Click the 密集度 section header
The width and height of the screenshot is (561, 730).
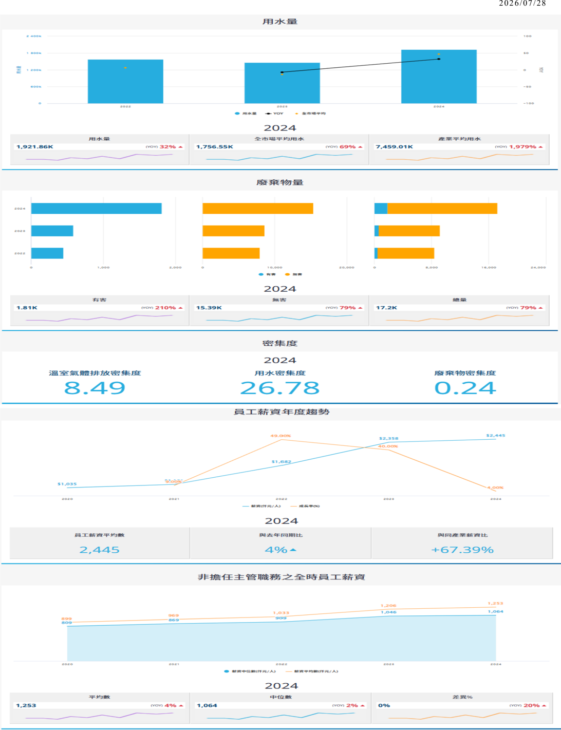coord(280,343)
